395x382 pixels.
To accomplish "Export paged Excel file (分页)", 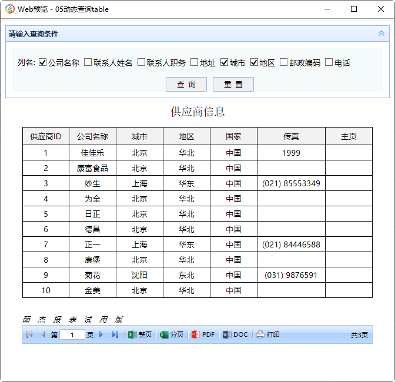I will (x=172, y=334).
